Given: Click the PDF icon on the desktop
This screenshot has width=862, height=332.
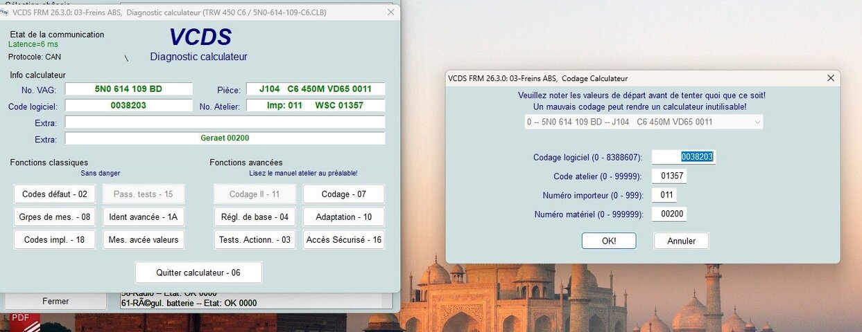Looking at the screenshot, I should point(25,321).
